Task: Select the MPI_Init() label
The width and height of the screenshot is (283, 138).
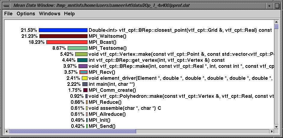Action: pyautogui.click(x=100, y=120)
